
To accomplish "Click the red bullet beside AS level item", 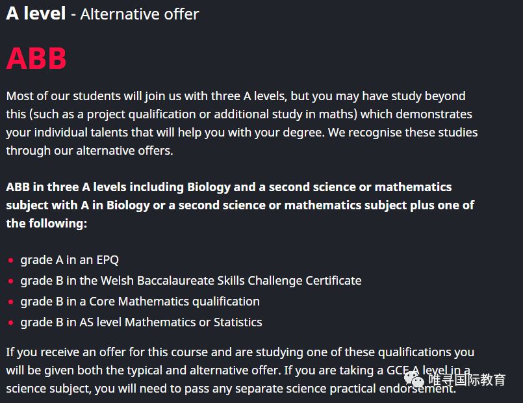I will pos(11,322).
